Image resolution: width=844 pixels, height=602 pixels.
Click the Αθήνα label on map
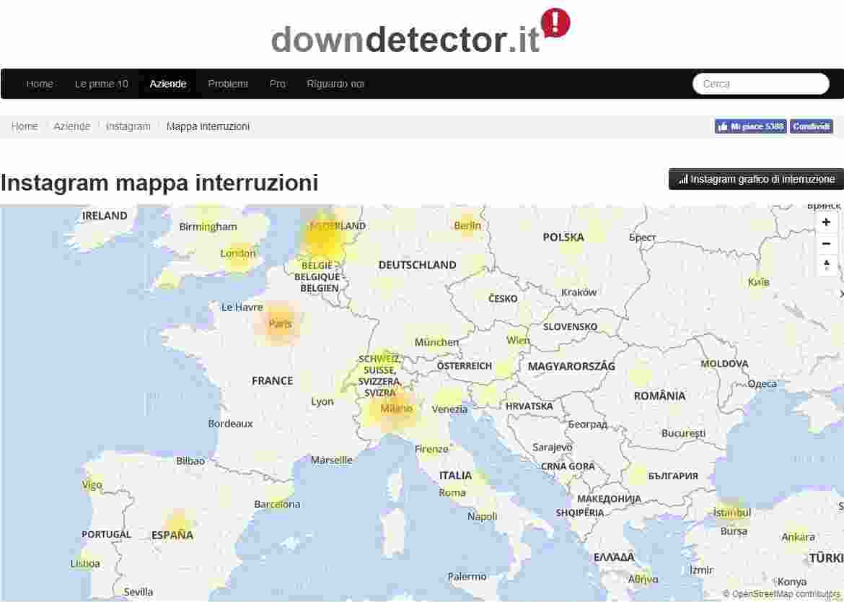[643, 580]
